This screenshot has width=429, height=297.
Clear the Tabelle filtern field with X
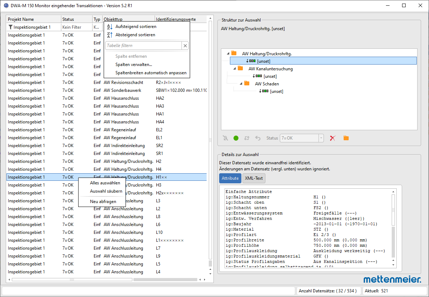click(185, 46)
